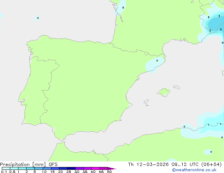
Task: Click the 'GFS' model label
Action: coord(53,165)
